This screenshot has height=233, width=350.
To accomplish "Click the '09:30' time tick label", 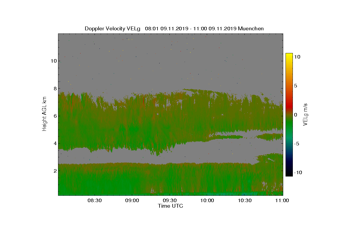I will coord(169,201).
